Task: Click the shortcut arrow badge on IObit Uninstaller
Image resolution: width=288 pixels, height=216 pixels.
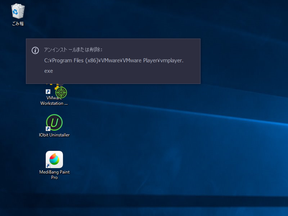Action: (x=47, y=129)
